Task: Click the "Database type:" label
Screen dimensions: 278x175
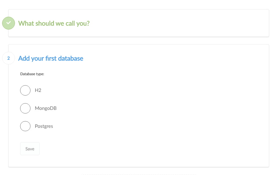Action: pos(32,74)
